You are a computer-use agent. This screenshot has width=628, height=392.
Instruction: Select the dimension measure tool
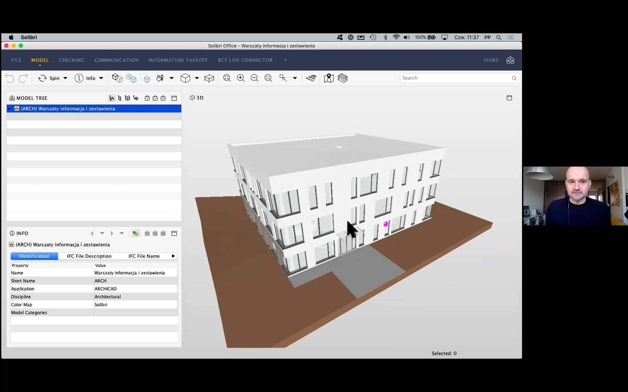[283, 78]
